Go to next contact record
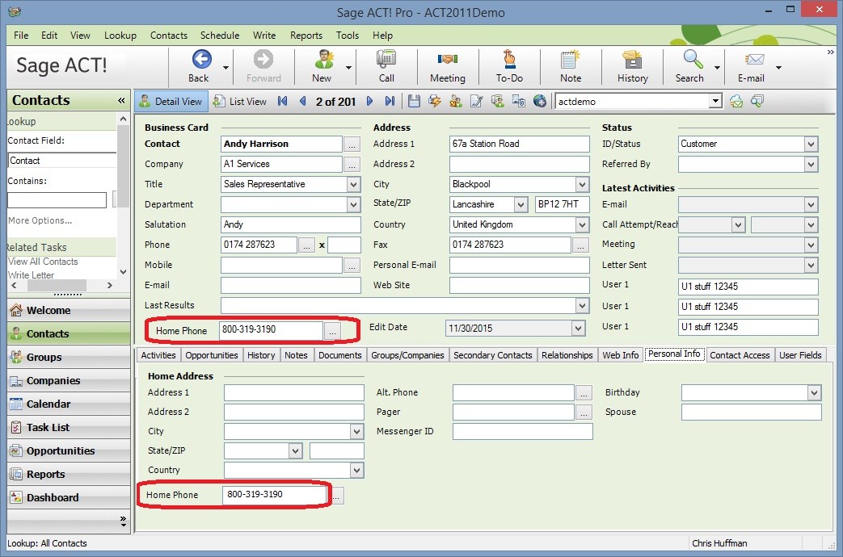 tap(369, 101)
